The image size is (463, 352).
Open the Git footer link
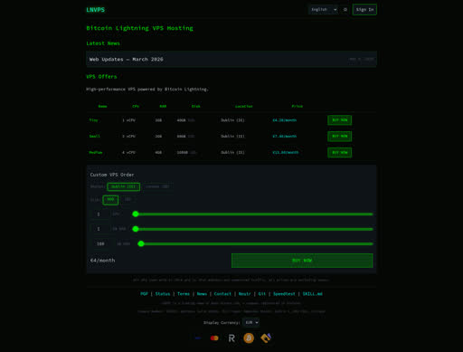(261, 294)
